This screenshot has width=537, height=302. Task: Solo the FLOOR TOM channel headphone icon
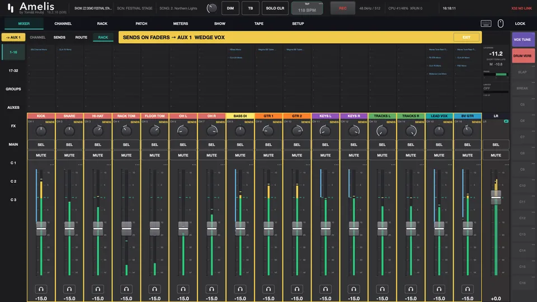[155, 289]
